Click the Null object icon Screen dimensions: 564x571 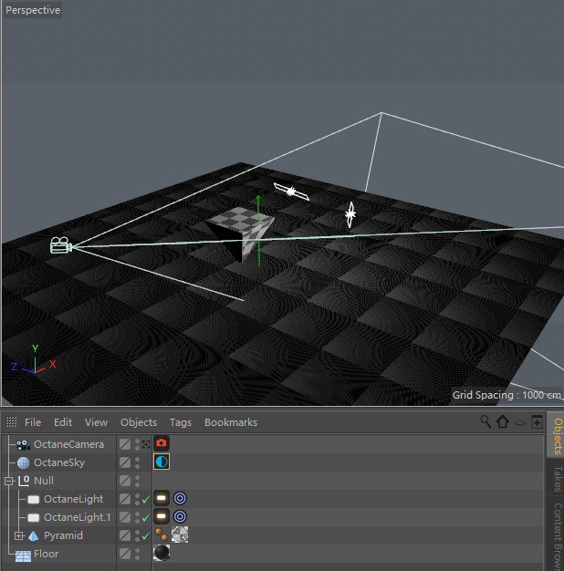(x=24, y=481)
